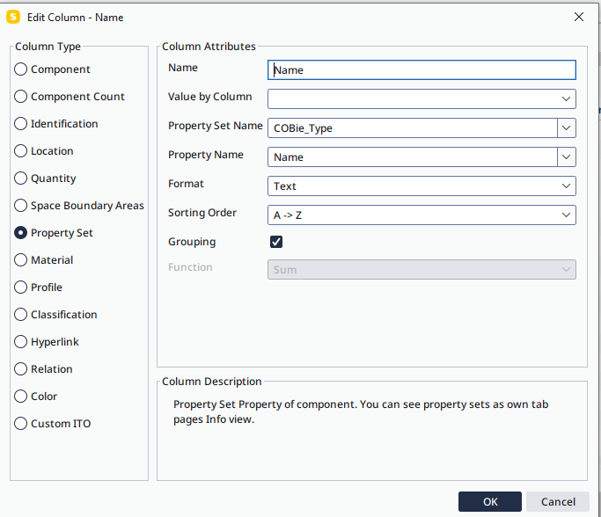Open the Value by Column dropdown
Viewport: 601px width, 517px height.
click(421, 98)
